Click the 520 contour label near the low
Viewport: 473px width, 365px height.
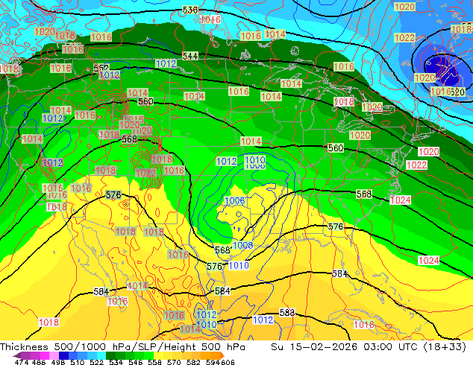click(458, 92)
